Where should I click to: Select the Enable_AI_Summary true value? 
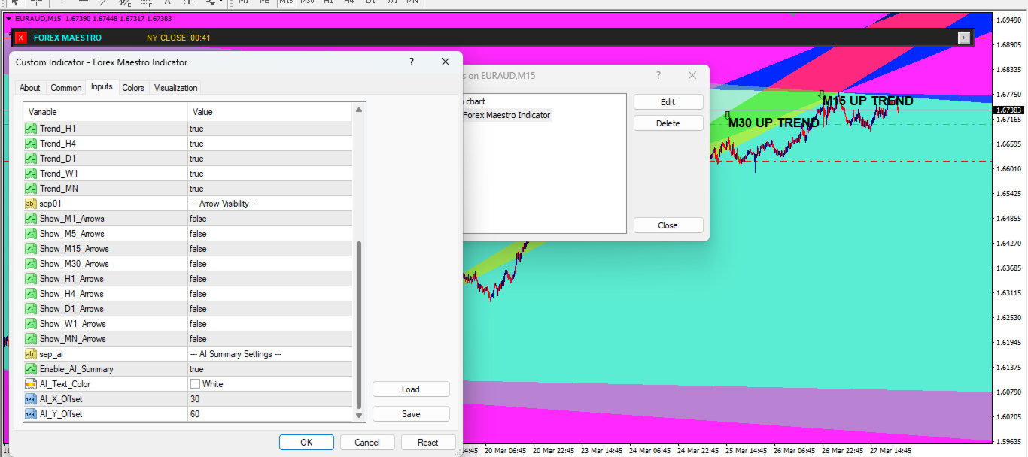[269, 369]
